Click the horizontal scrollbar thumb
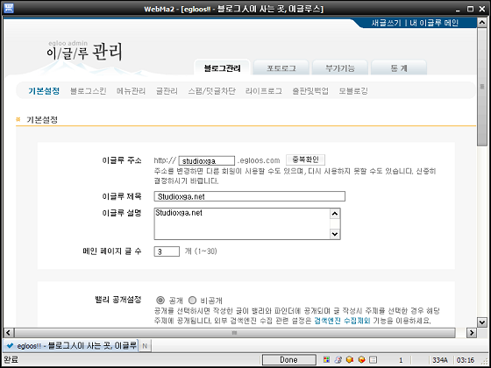 pyautogui.click(x=235, y=332)
